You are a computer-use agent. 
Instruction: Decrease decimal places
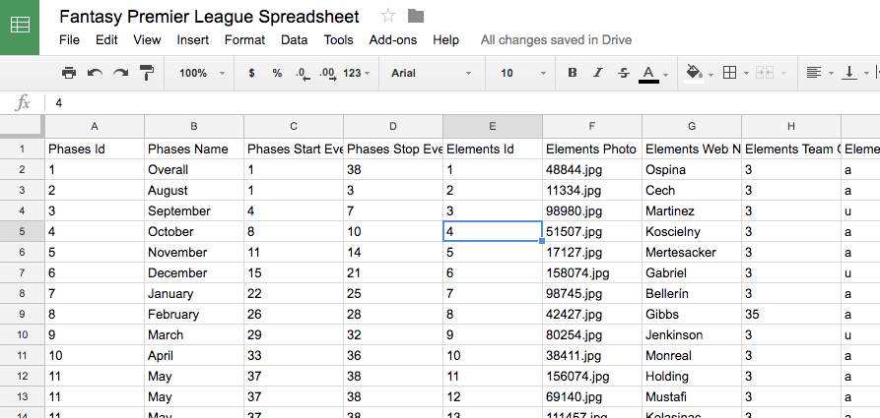coord(303,74)
